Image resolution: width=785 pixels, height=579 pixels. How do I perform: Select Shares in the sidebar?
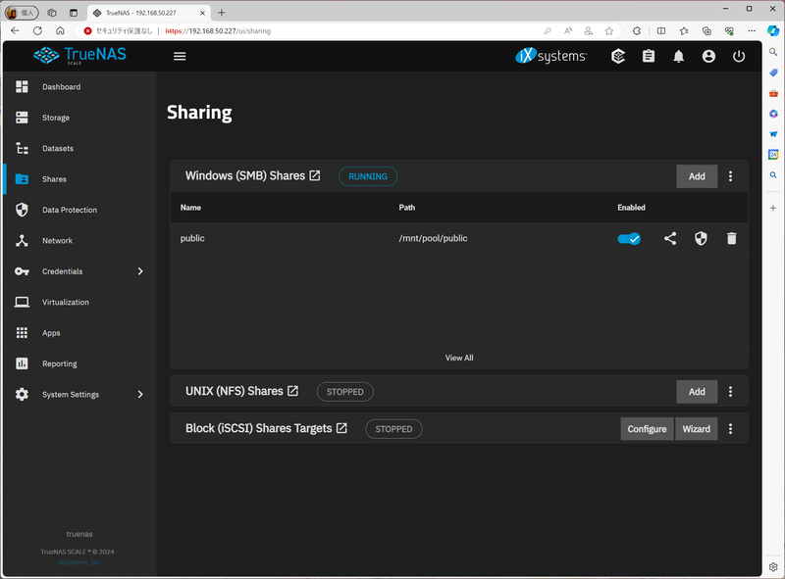[x=80, y=179]
